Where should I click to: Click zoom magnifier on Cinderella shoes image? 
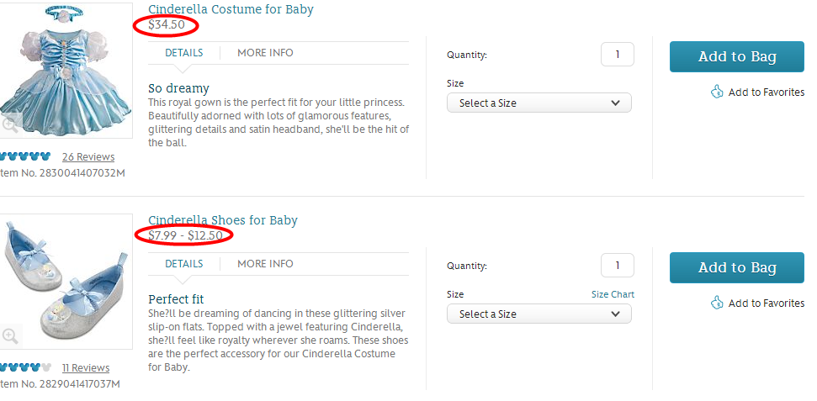pos(10,336)
